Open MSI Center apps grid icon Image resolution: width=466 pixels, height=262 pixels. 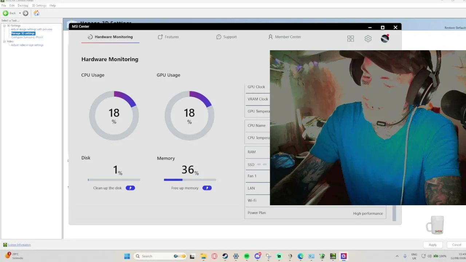[351, 39]
